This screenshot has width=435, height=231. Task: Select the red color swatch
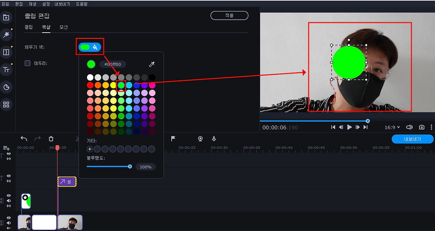90,85
